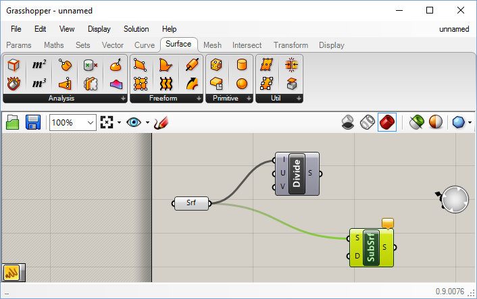477x299 pixels.
Task: Open a file with the green folder icon
Action: (12, 122)
